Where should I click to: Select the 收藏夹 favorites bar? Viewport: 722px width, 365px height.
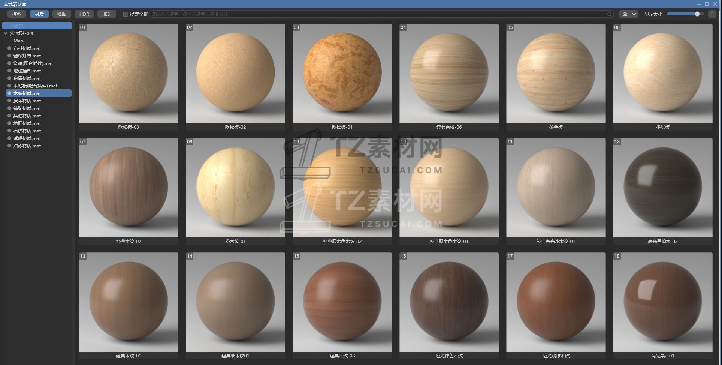[x=37, y=26]
